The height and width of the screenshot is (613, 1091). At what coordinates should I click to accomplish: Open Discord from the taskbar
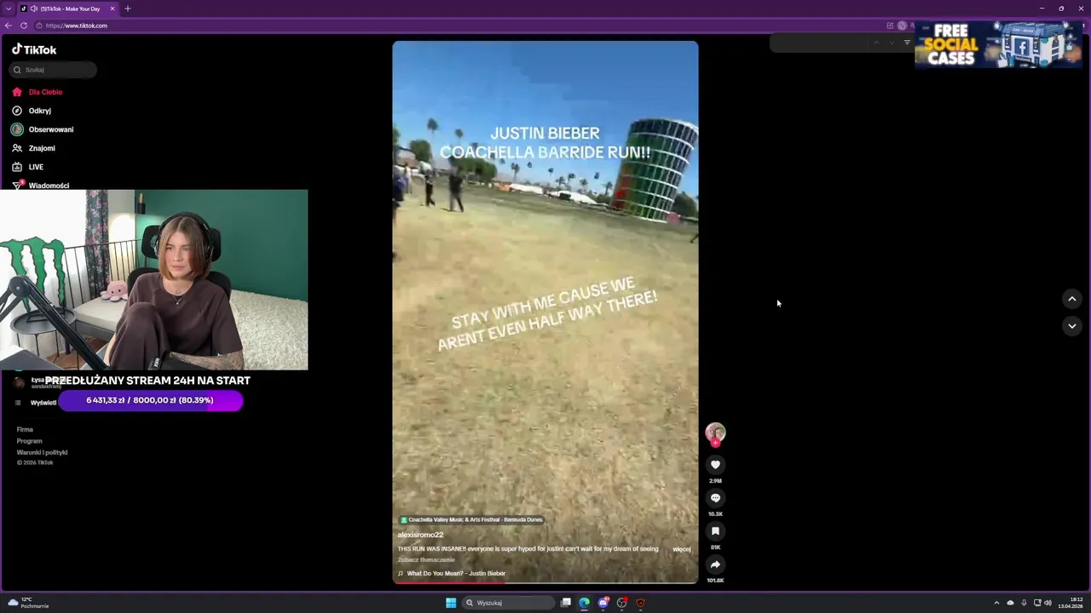point(603,603)
